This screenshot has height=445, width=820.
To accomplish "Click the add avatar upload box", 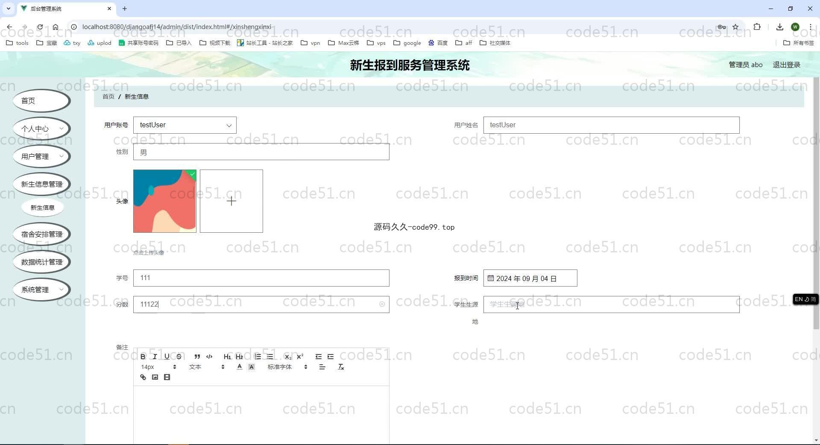I will [x=231, y=201].
